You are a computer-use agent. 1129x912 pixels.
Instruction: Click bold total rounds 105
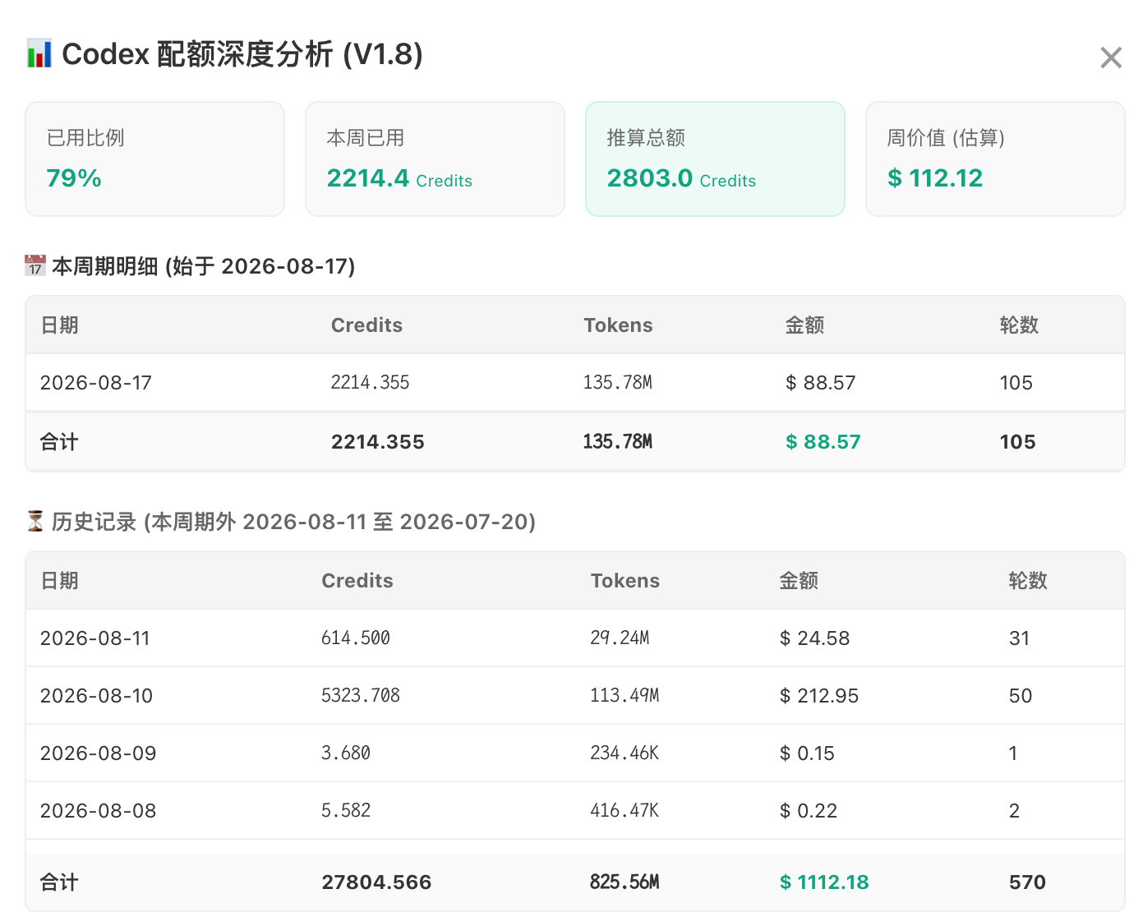[1018, 442]
